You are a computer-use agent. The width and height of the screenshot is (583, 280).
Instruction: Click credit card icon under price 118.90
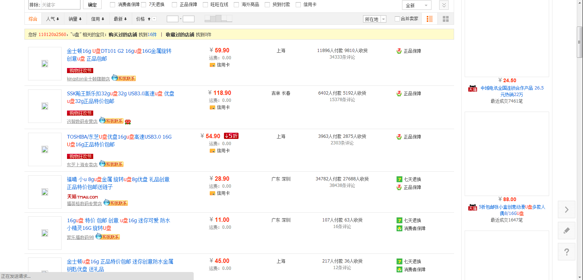point(212,108)
